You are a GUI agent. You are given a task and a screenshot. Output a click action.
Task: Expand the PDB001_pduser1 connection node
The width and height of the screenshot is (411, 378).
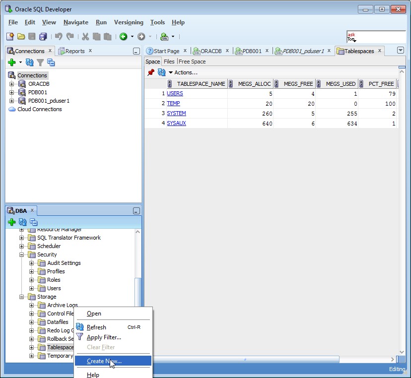point(11,101)
